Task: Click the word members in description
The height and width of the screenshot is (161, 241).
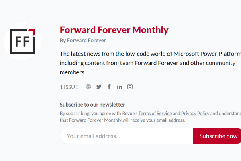Action: 73,72
